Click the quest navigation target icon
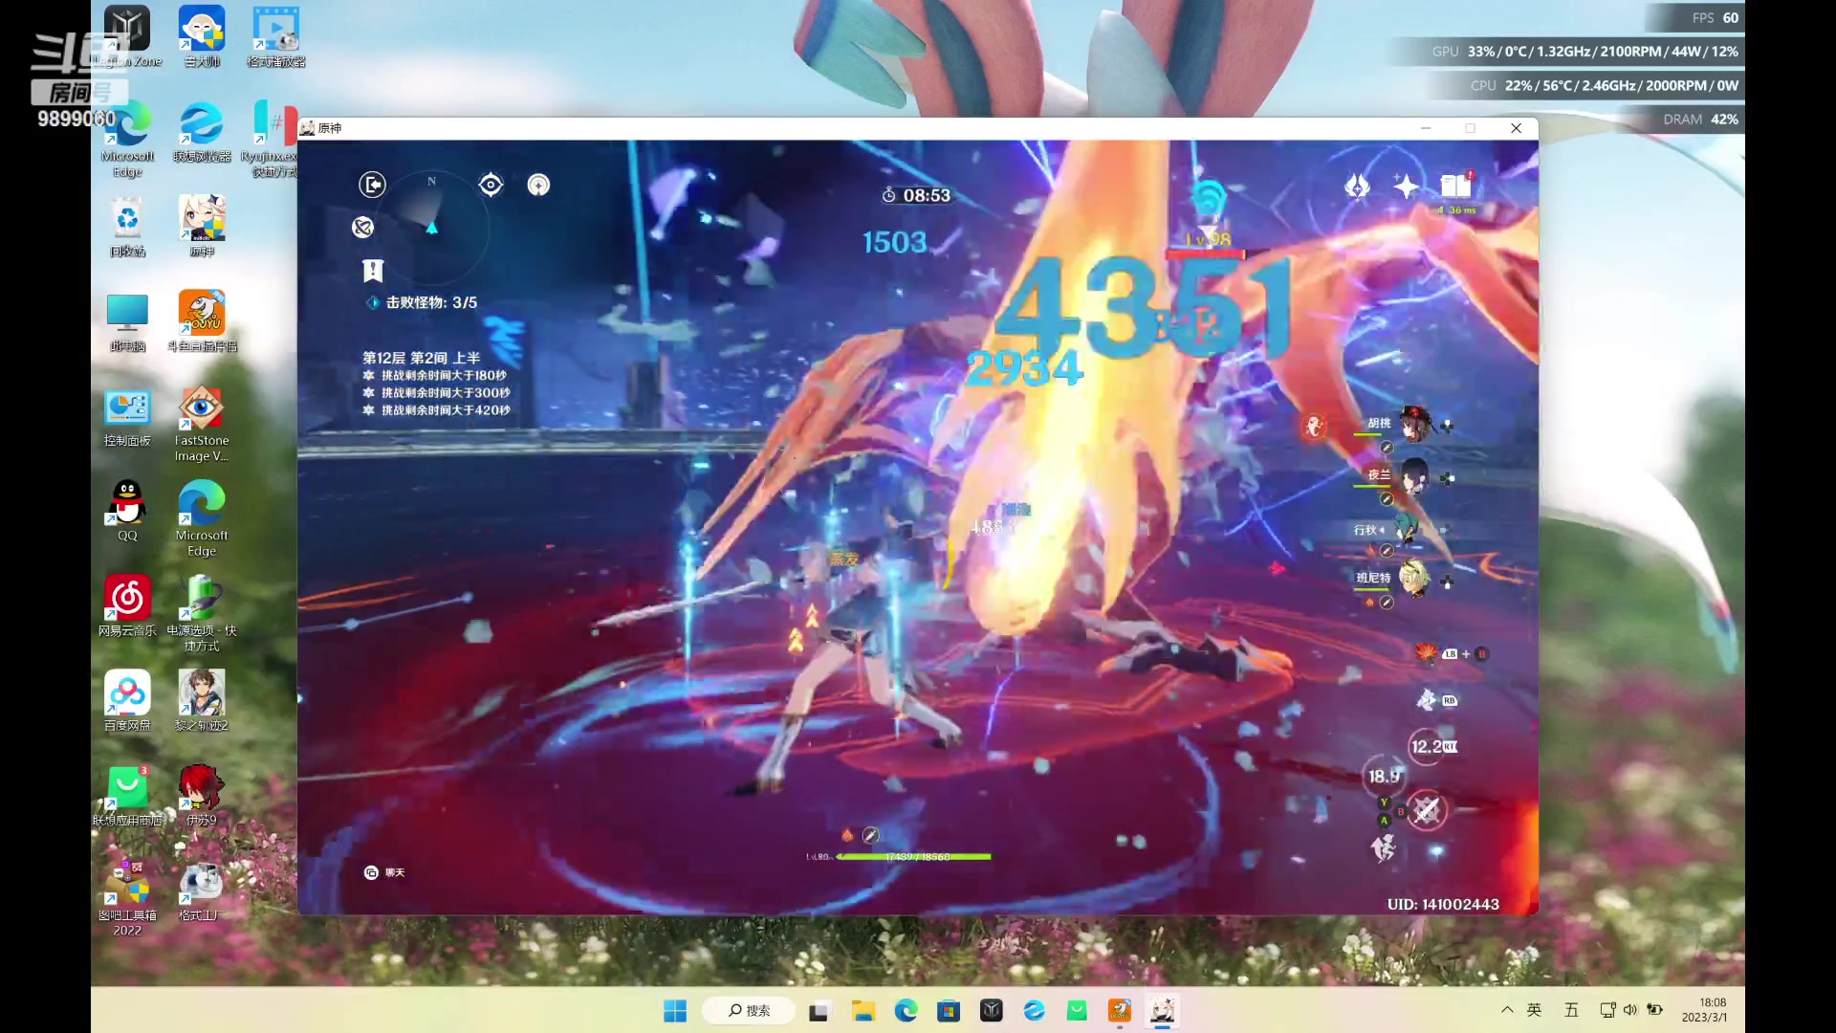Viewport: 1836px width, 1033px height. [491, 185]
